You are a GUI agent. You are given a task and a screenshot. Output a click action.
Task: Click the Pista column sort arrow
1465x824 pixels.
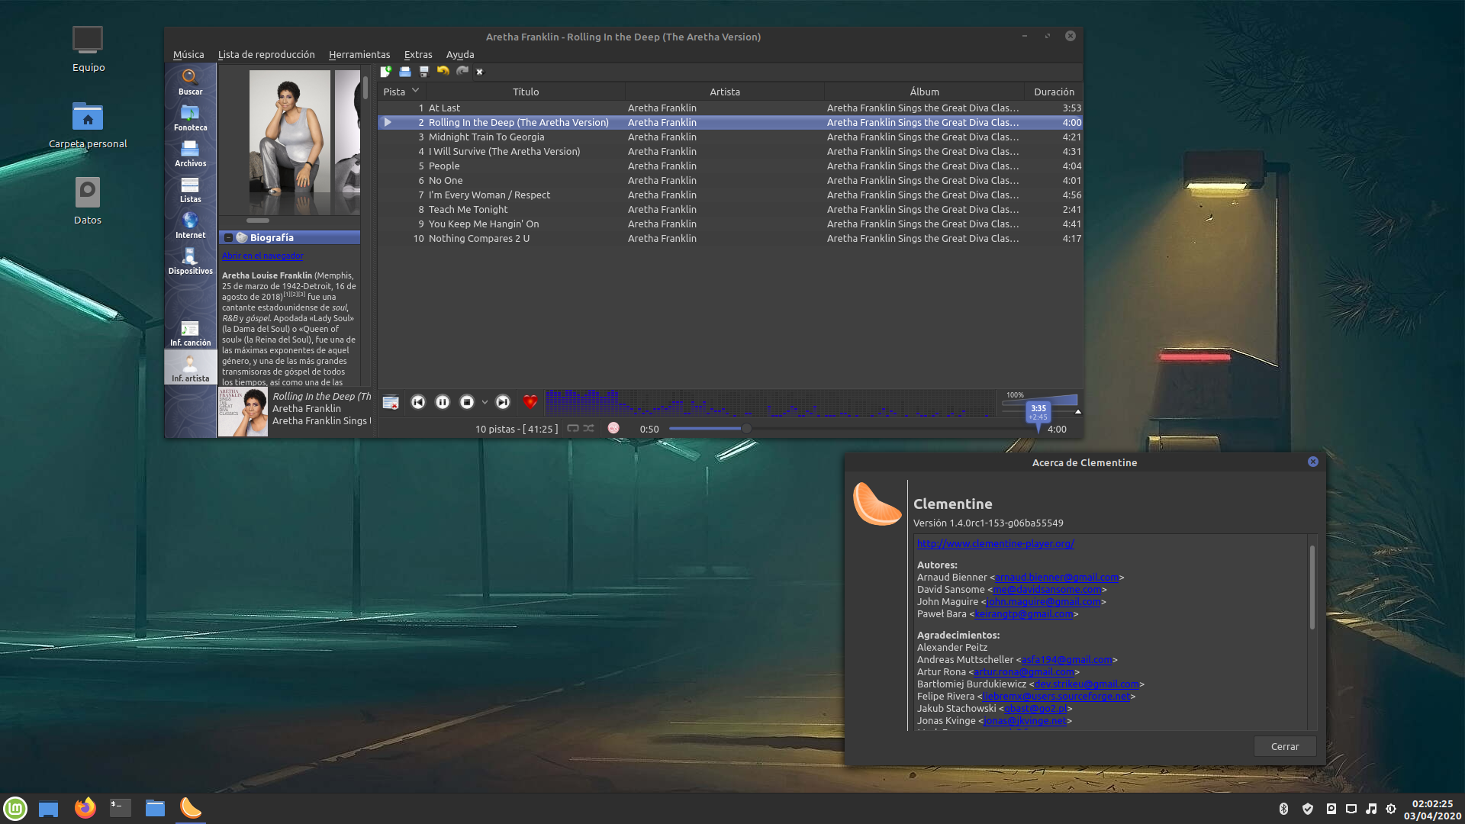pos(416,91)
